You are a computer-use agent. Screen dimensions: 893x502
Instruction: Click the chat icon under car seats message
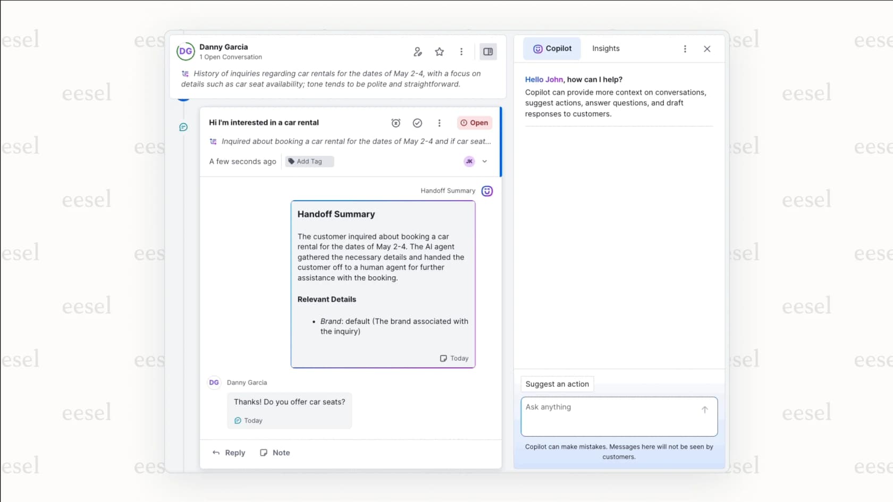[238, 421]
